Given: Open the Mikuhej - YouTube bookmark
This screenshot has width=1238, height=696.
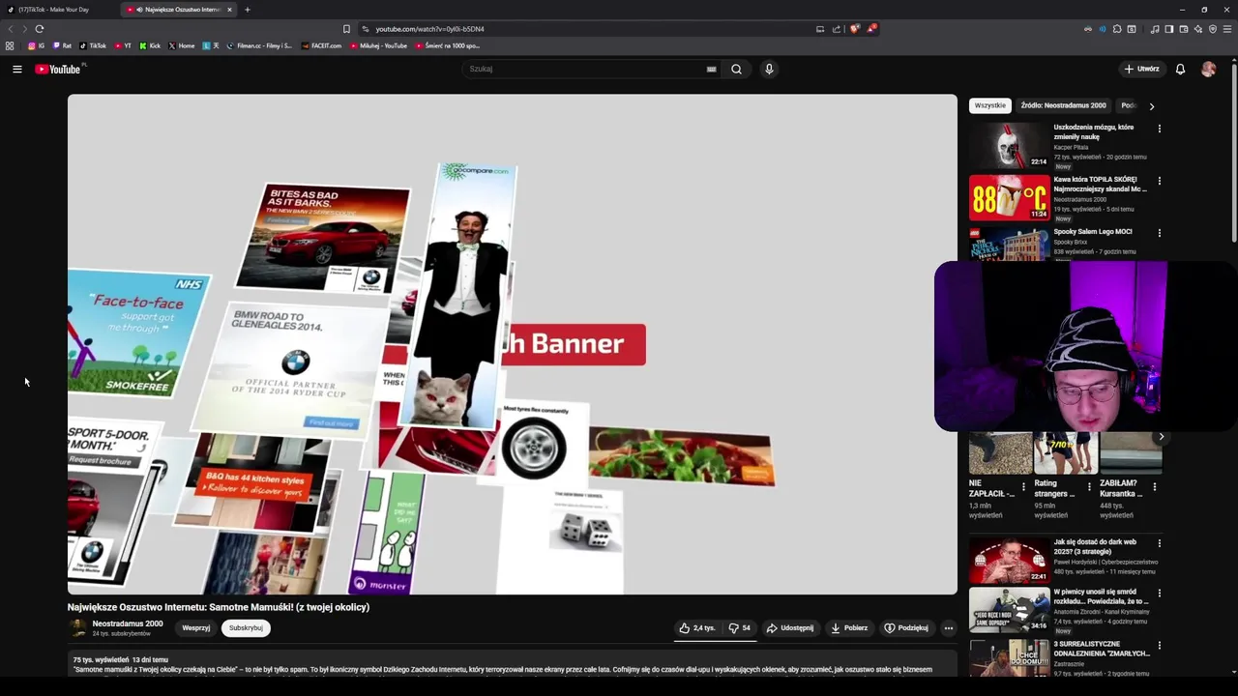Looking at the screenshot, I should 379,45.
